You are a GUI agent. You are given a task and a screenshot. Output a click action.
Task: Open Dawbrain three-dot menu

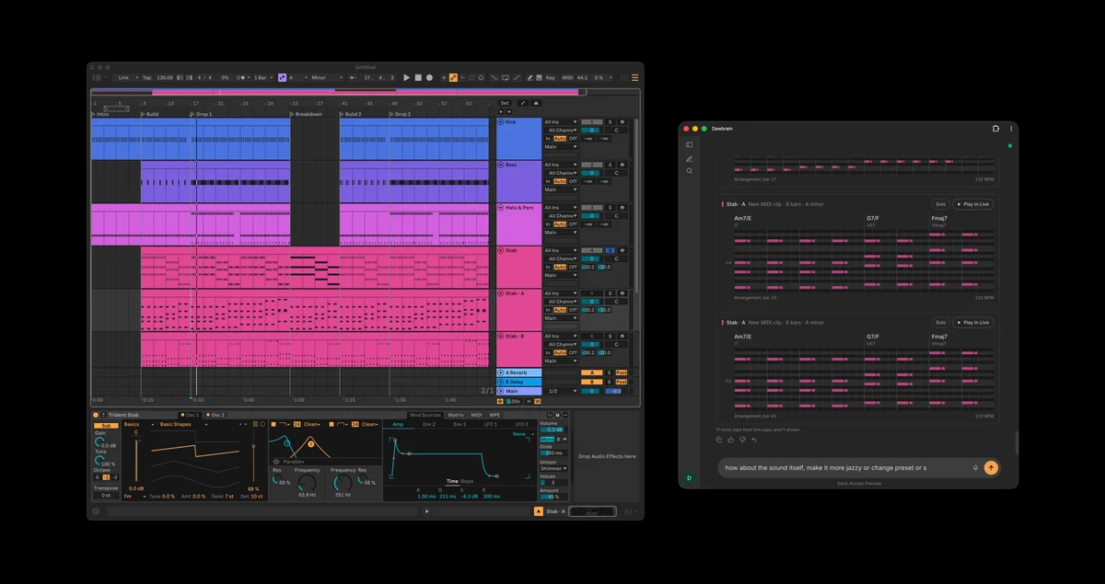click(1011, 129)
